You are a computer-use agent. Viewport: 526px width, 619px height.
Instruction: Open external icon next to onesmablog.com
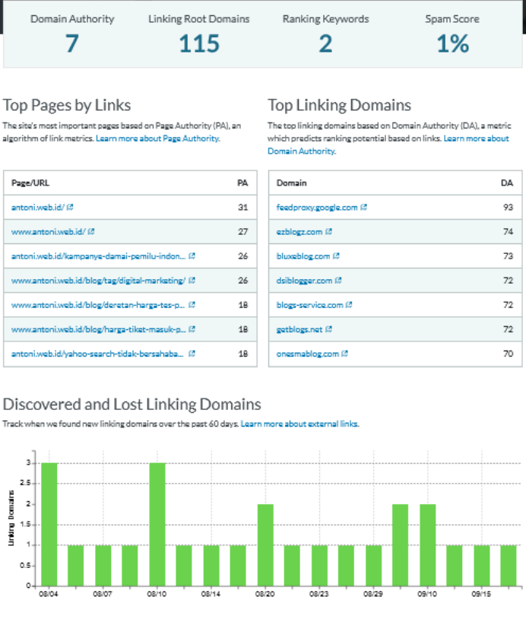[344, 354]
